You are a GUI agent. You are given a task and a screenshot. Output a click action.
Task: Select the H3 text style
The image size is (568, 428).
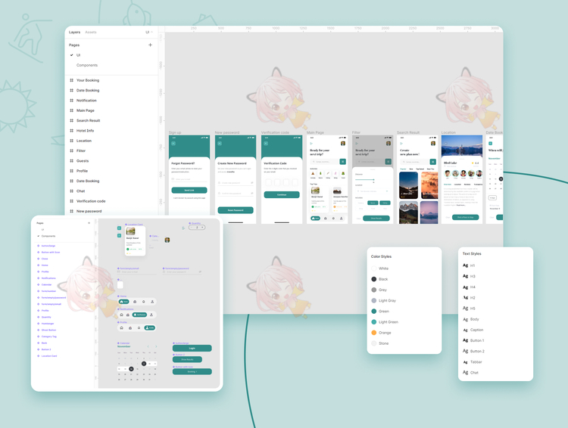[469, 276]
